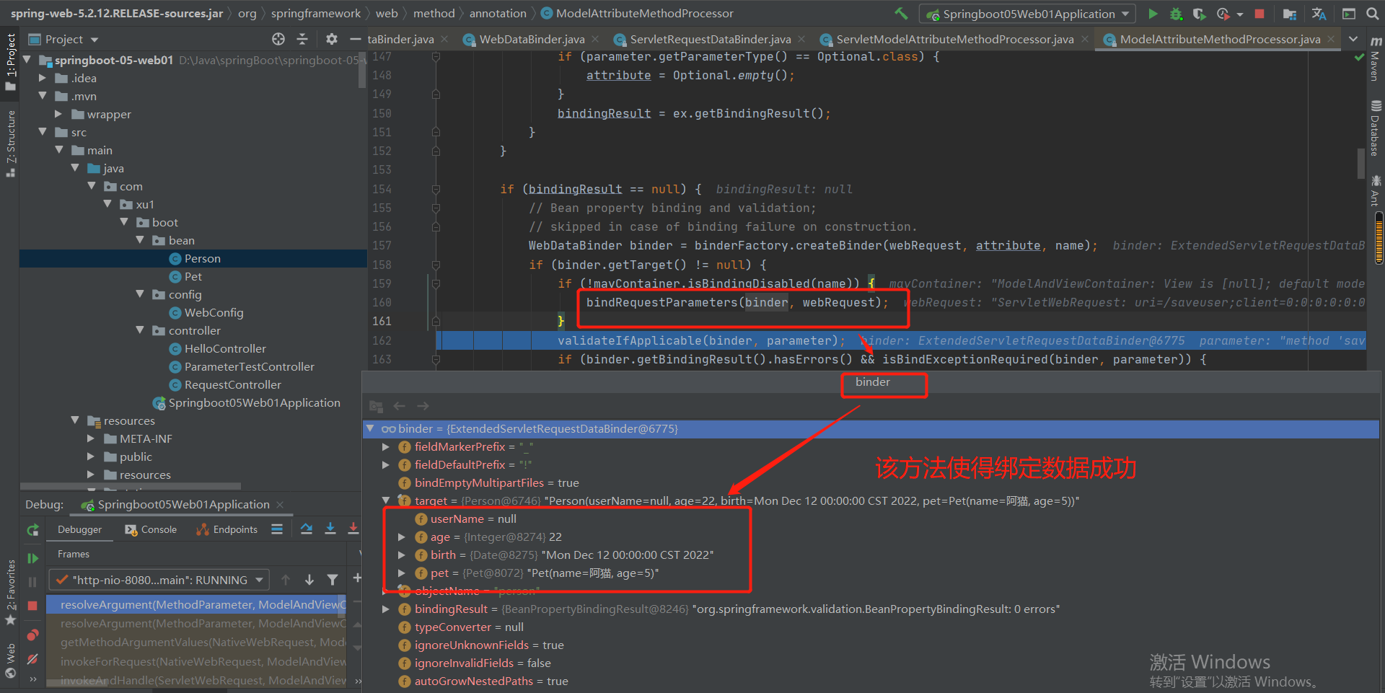Stop the application from the top toolbar
Viewport: 1385px width, 693px height.
pos(1259,14)
